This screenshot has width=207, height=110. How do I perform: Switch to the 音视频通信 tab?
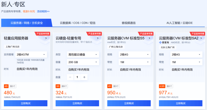129,23
